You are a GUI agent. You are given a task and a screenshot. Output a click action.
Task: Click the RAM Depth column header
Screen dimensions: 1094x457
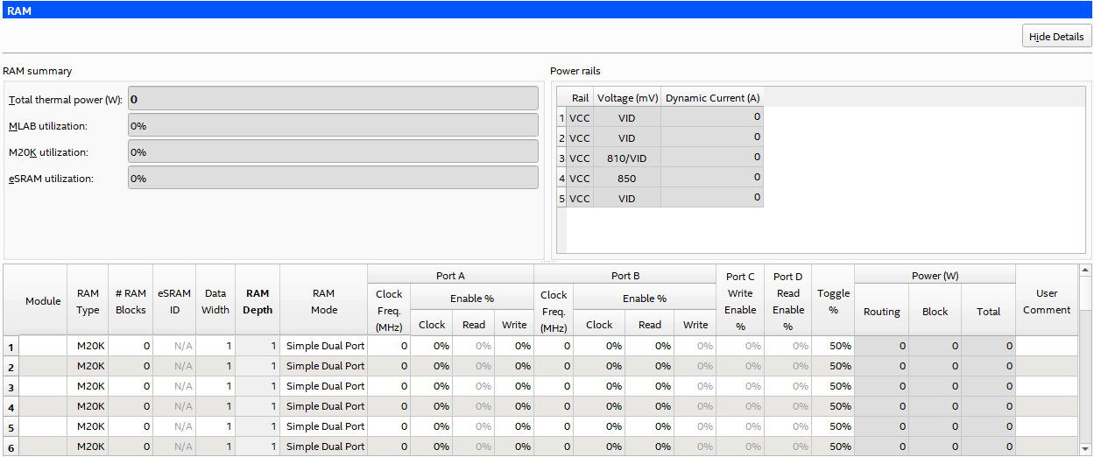(258, 302)
